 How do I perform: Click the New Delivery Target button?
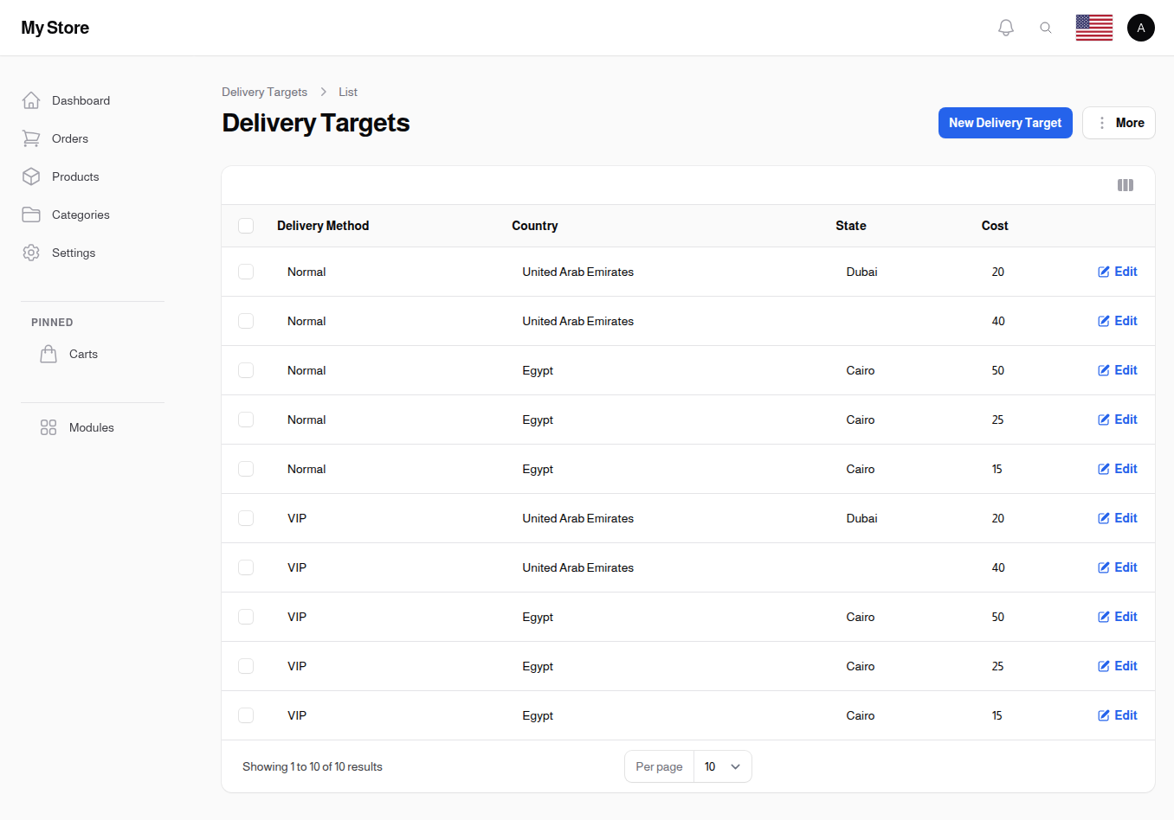1005,122
